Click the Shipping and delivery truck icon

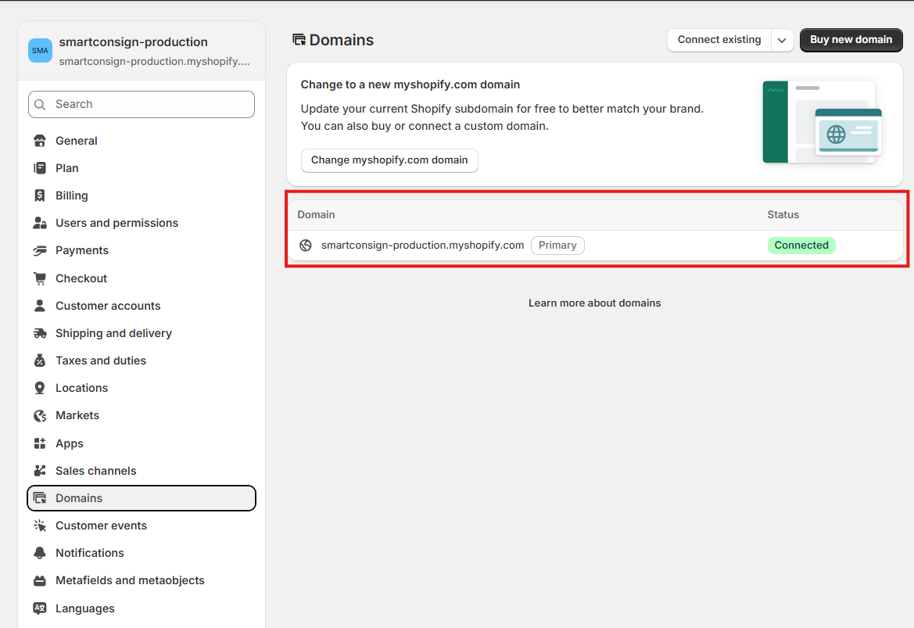[40, 333]
